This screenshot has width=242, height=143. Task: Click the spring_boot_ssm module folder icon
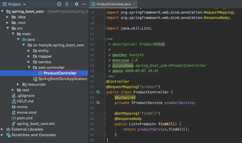pyautogui.click(x=8, y=12)
